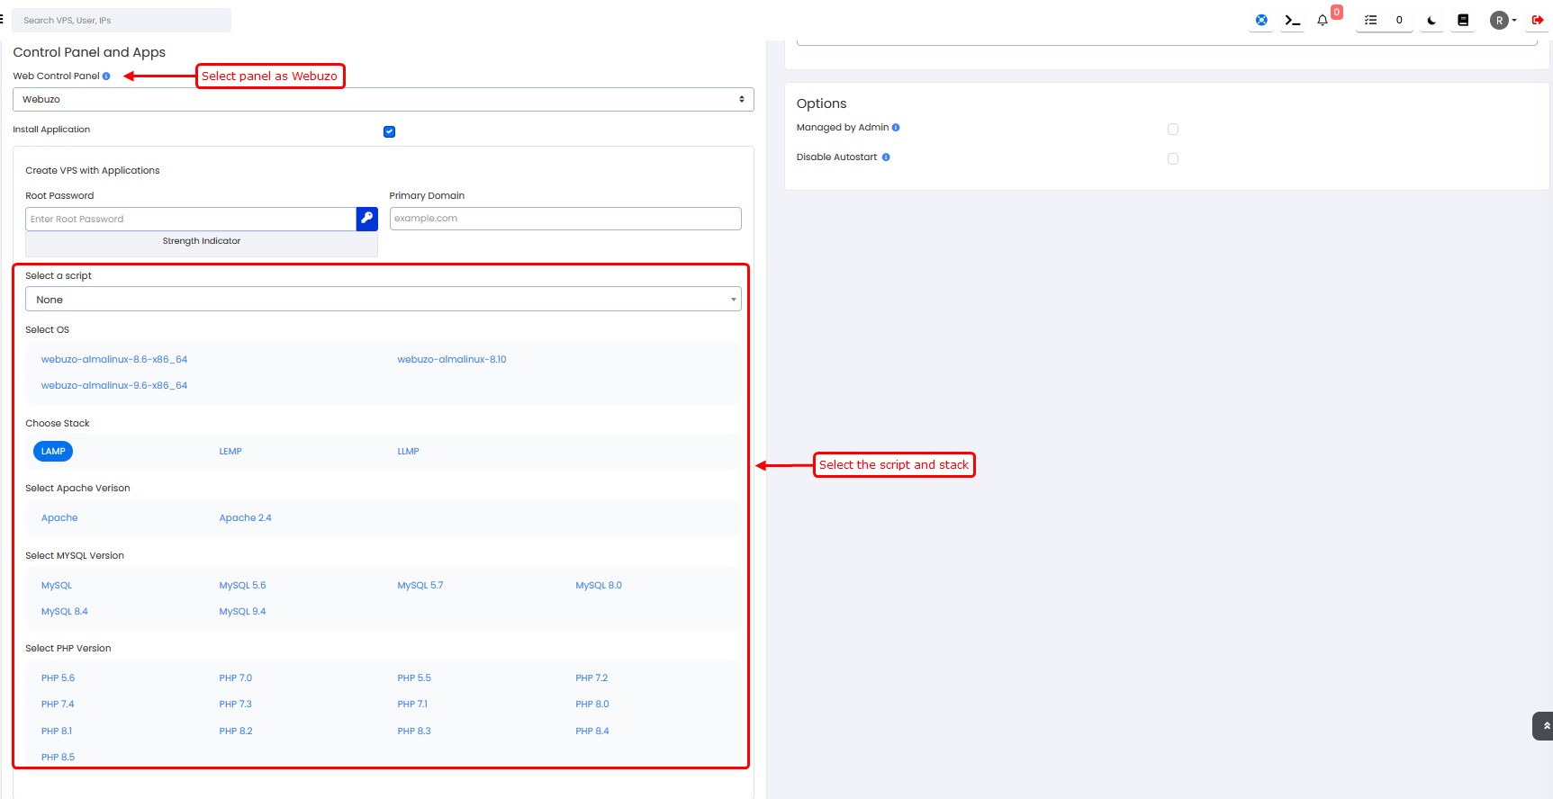Click the scroll-to-top arrow button
The height and width of the screenshot is (799, 1553).
[x=1545, y=726]
